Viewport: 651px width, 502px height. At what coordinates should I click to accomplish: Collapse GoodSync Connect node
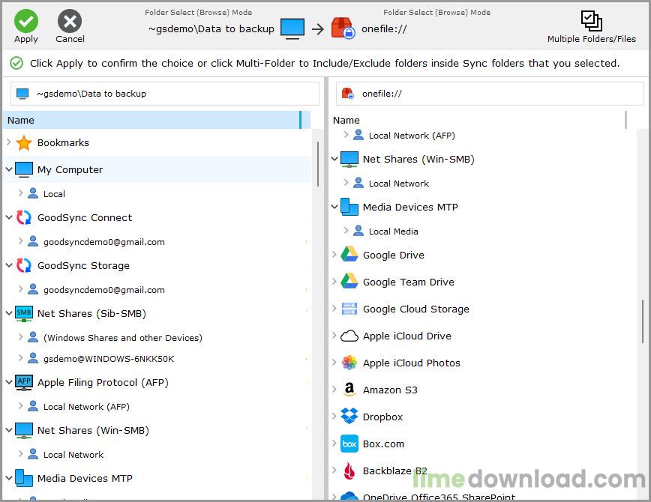coord(8,217)
